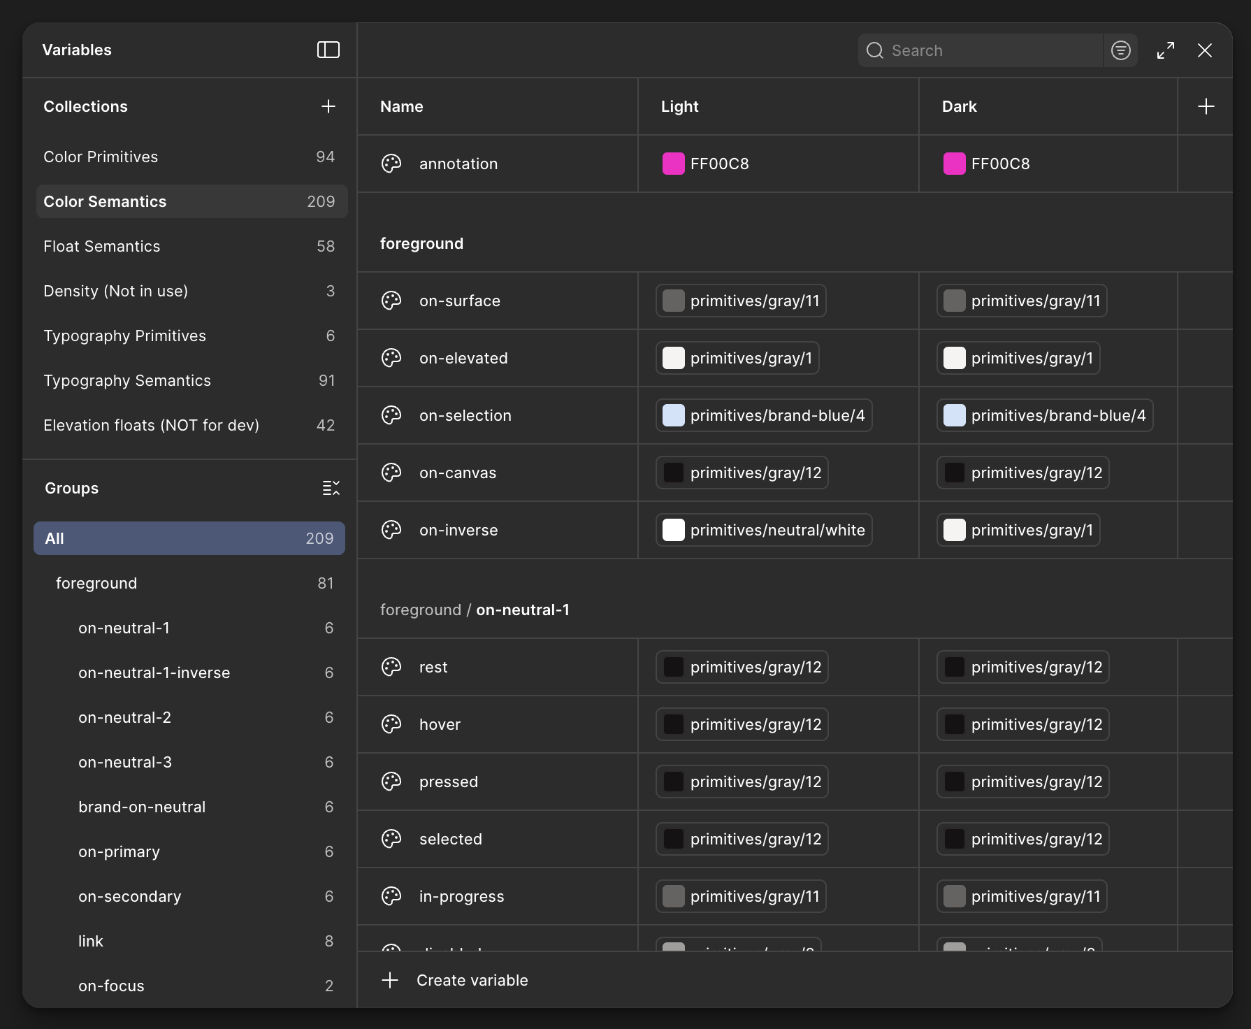Viewport: 1251px width, 1029px height.
Task: Click rest Light primitives/gray/12 value
Action: point(742,667)
